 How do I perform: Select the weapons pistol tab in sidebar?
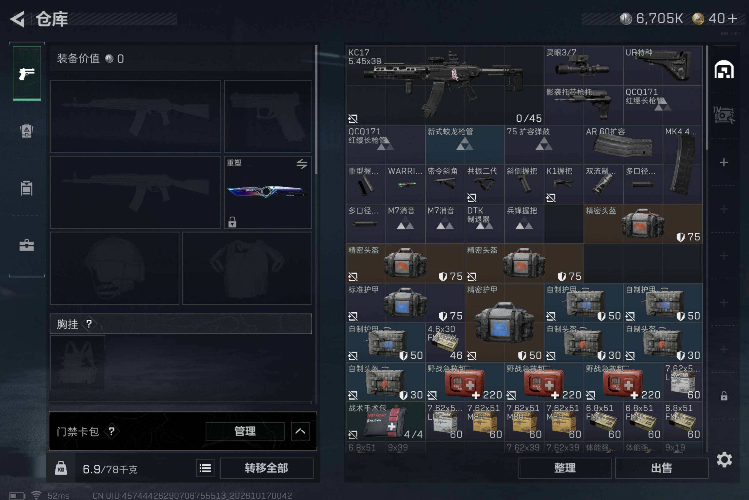(x=27, y=74)
